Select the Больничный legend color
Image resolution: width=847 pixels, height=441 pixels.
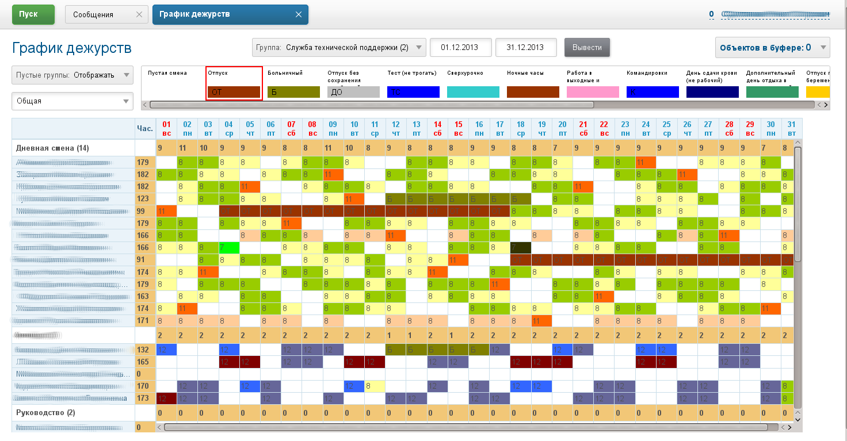coord(293,92)
